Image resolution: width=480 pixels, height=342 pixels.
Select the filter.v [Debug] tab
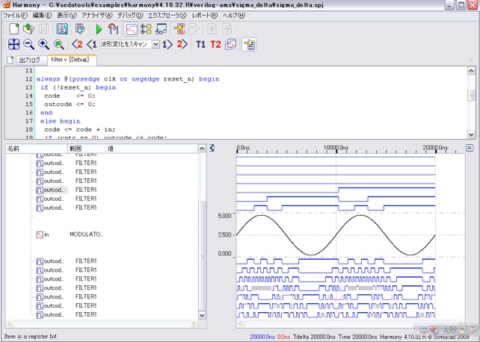pyautogui.click(x=69, y=60)
